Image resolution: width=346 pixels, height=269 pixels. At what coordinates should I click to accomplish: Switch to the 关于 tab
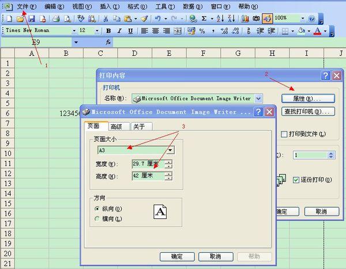[x=141, y=126]
